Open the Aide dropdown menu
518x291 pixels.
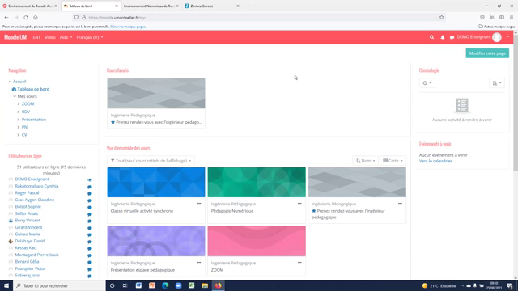66,37
